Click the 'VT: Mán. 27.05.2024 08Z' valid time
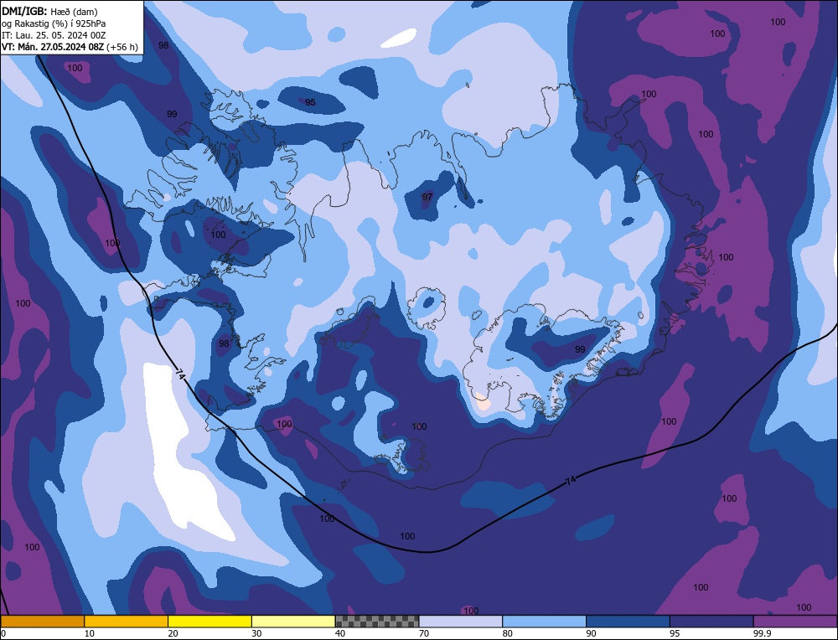838x640 pixels. 53,47
